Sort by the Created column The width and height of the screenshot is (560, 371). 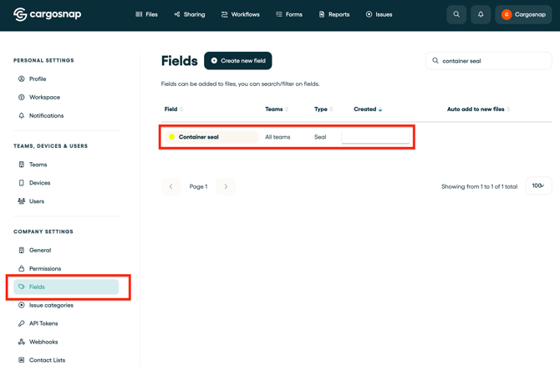pyautogui.click(x=368, y=109)
